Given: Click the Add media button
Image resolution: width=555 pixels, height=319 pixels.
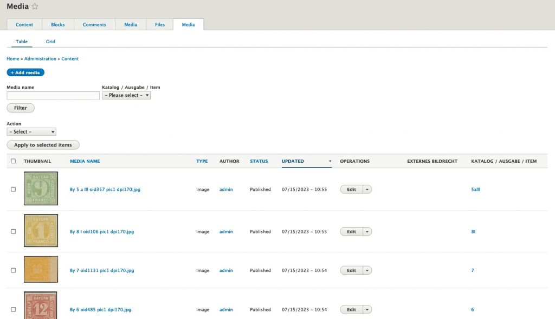Looking at the screenshot, I should [25, 72].
